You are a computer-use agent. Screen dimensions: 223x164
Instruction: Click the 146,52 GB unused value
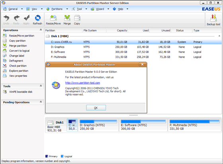coord(164,47)
